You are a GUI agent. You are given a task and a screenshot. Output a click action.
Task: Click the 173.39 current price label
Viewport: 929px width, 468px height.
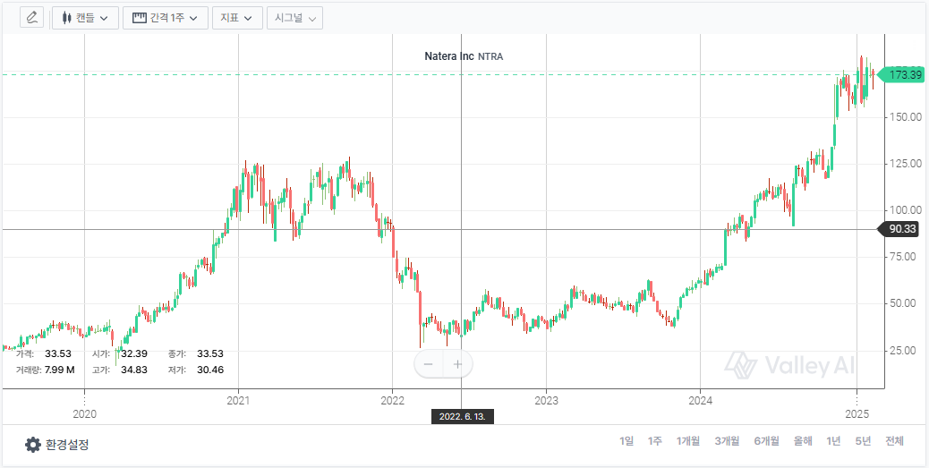pos(900,74)
